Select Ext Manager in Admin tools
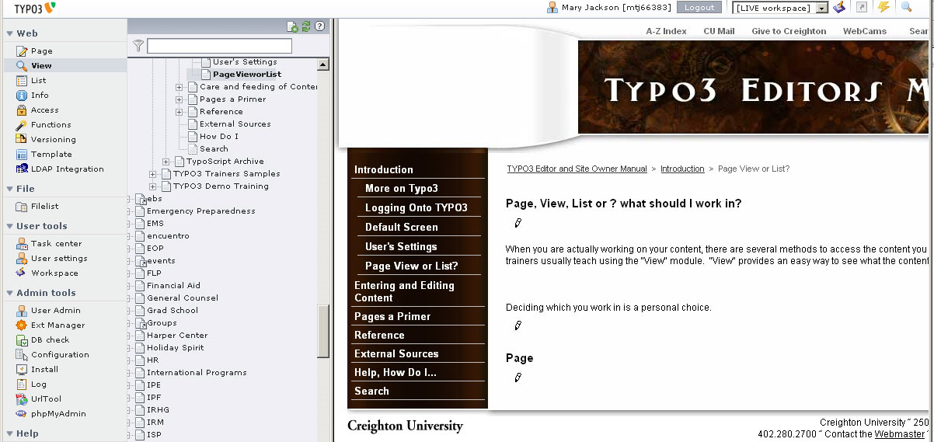This screenshot has height=442, width=934. (58, 325)
